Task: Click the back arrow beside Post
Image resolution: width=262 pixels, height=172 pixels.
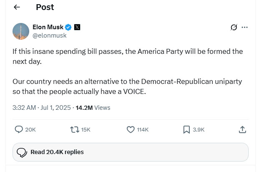Action: pos(17,8)
